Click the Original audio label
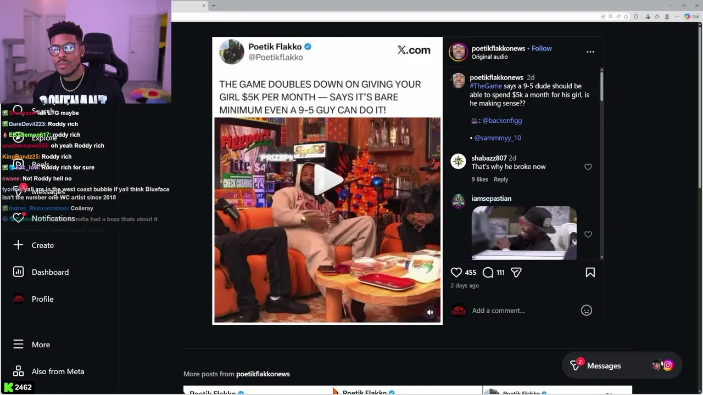The image size is (703, 395). (x=489, y=57)
